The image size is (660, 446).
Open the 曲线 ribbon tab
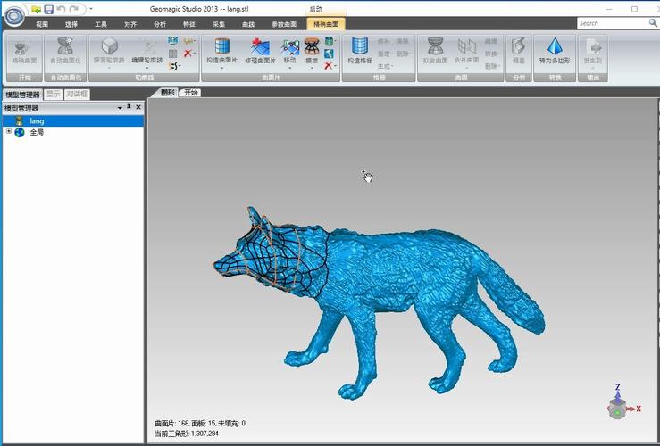pyautogui.click(x=248, y=24)
